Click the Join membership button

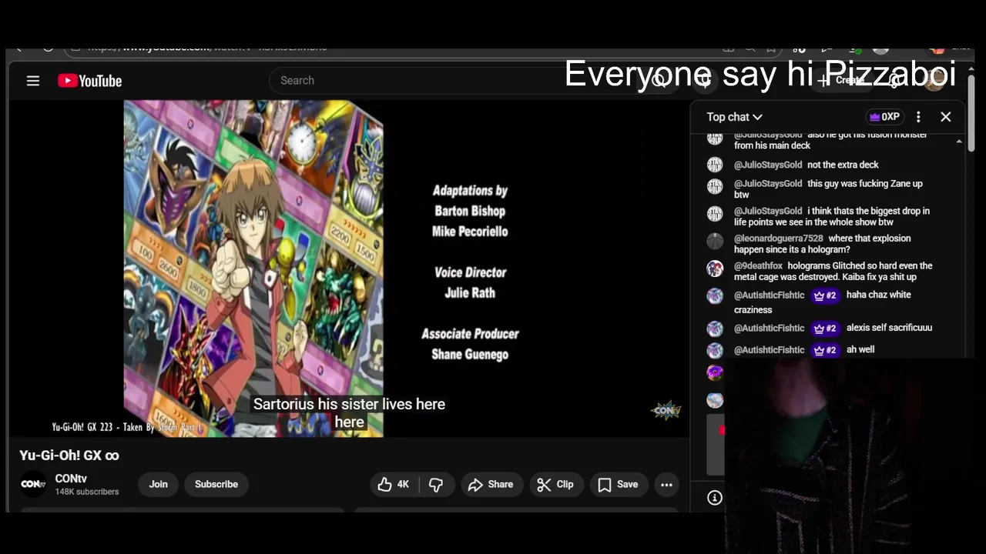[158, 484]
